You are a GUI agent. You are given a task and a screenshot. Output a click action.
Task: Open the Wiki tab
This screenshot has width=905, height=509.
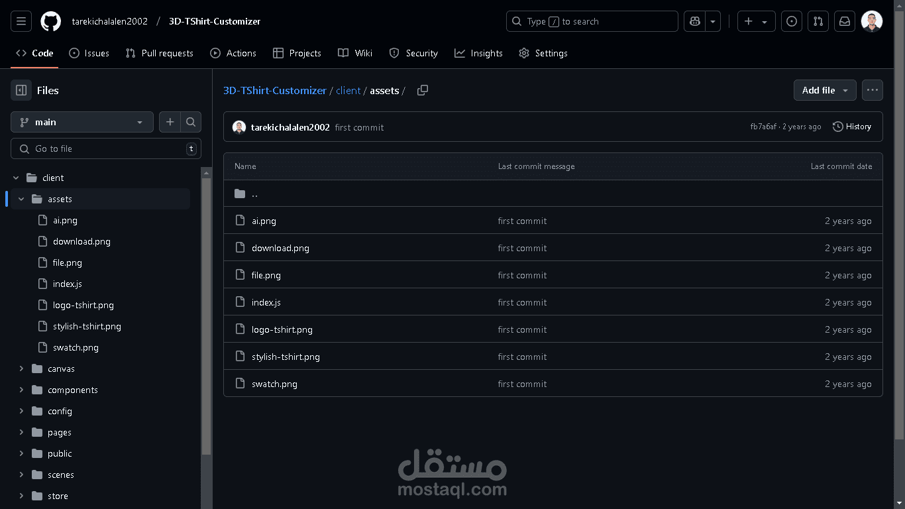(x=355, y=53)
